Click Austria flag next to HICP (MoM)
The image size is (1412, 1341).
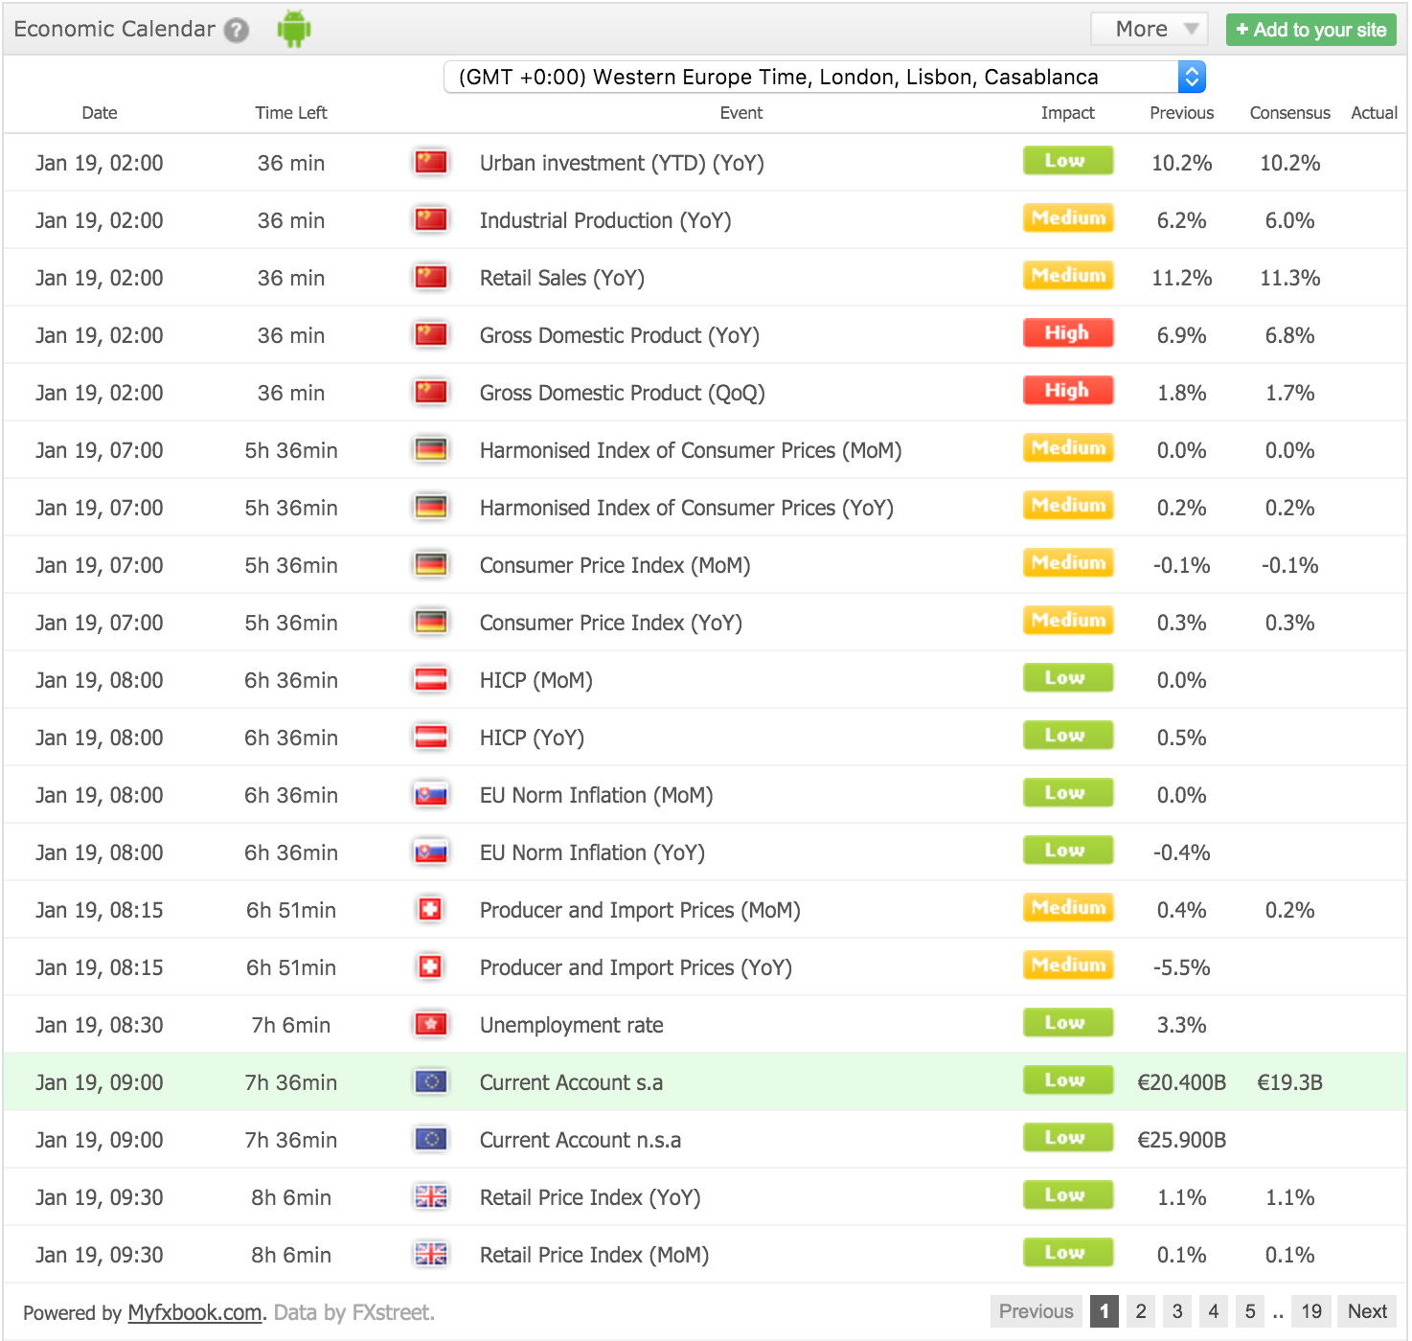tap(431, 679)
